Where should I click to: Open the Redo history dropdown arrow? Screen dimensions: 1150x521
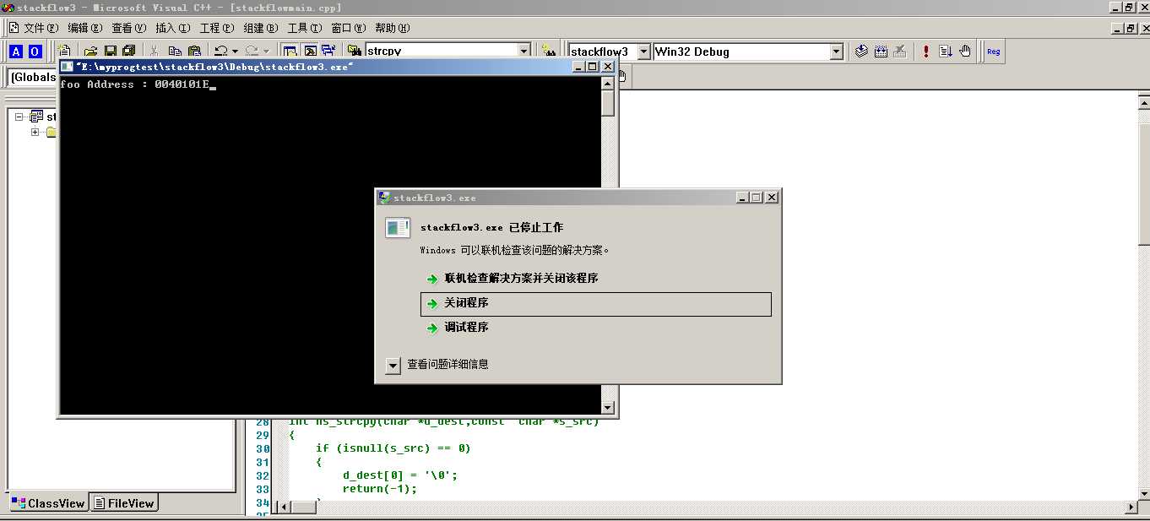(x=266, y=52)
